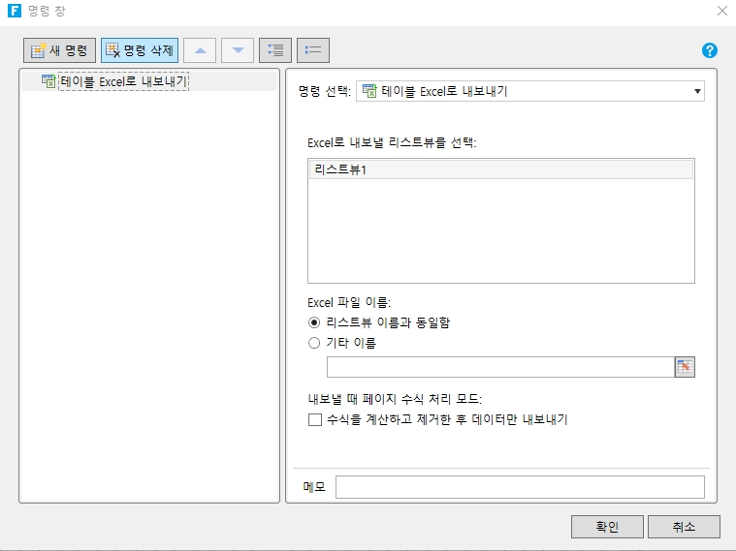Enable 수식을 계산하고 제거한 후 데이터만 내보내기 checkbox
The height and width of the screenshot is (551, 736).
[x=314, y=420]
